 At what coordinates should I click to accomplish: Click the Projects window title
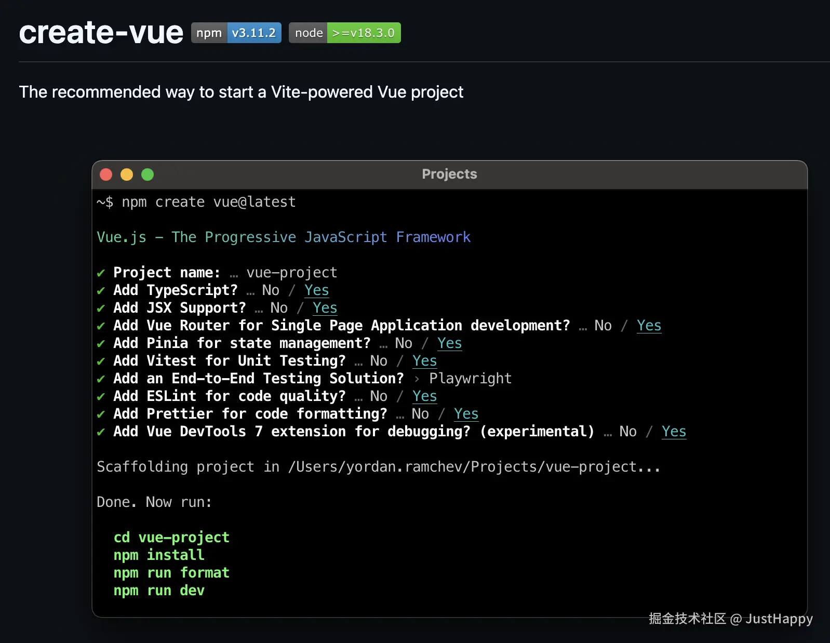[449, 174]
